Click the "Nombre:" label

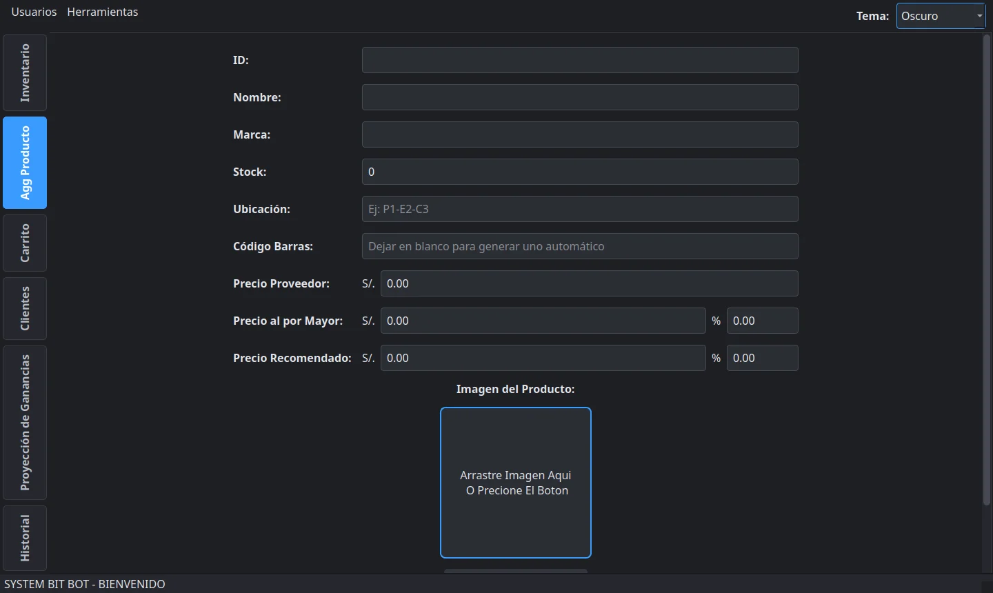pos(257,97)
